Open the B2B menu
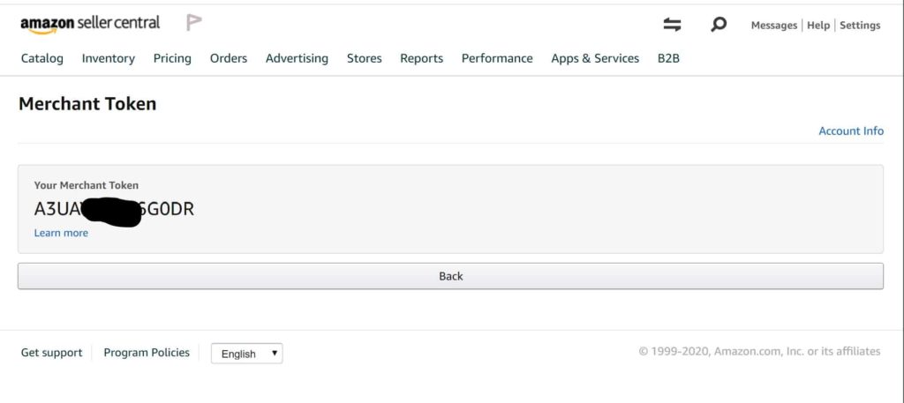 [668, 58]
